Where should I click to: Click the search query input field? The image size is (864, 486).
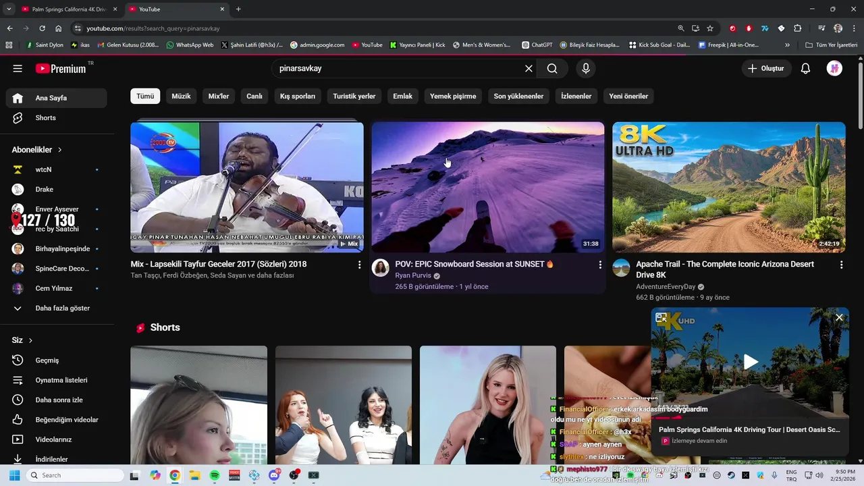tap(397, 68)
